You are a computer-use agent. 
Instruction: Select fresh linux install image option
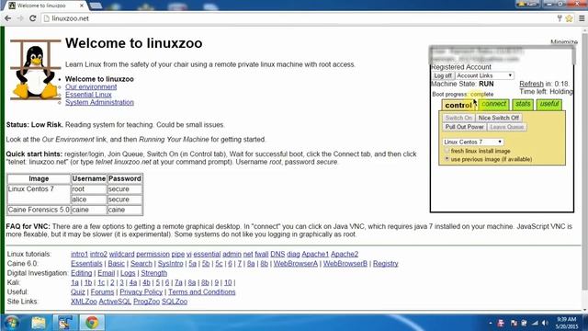click(x=447, y=151)
